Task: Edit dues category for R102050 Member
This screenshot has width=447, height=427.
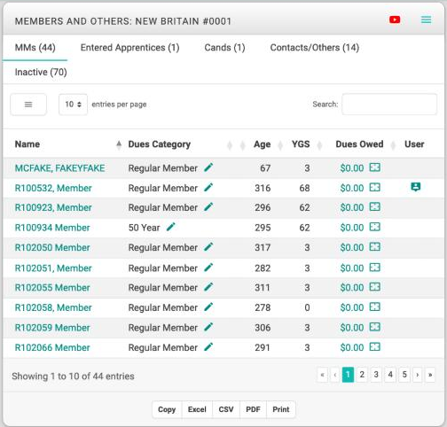Action: pyautogui.click(x=208, y=247)
